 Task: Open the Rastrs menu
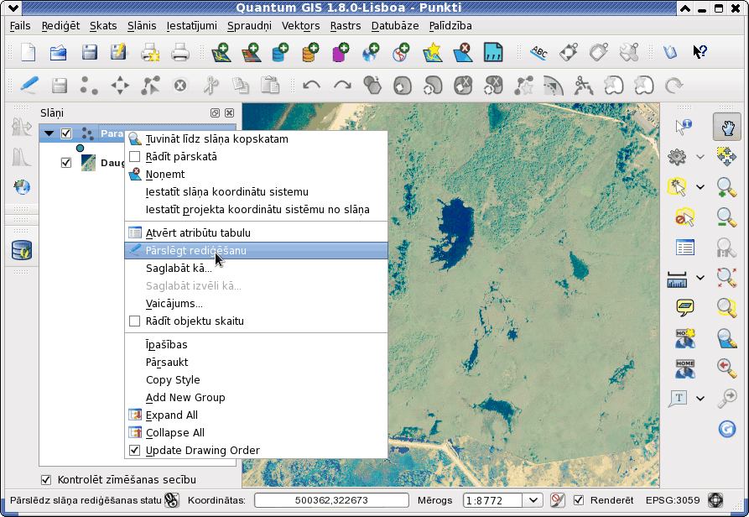(346, 26)
